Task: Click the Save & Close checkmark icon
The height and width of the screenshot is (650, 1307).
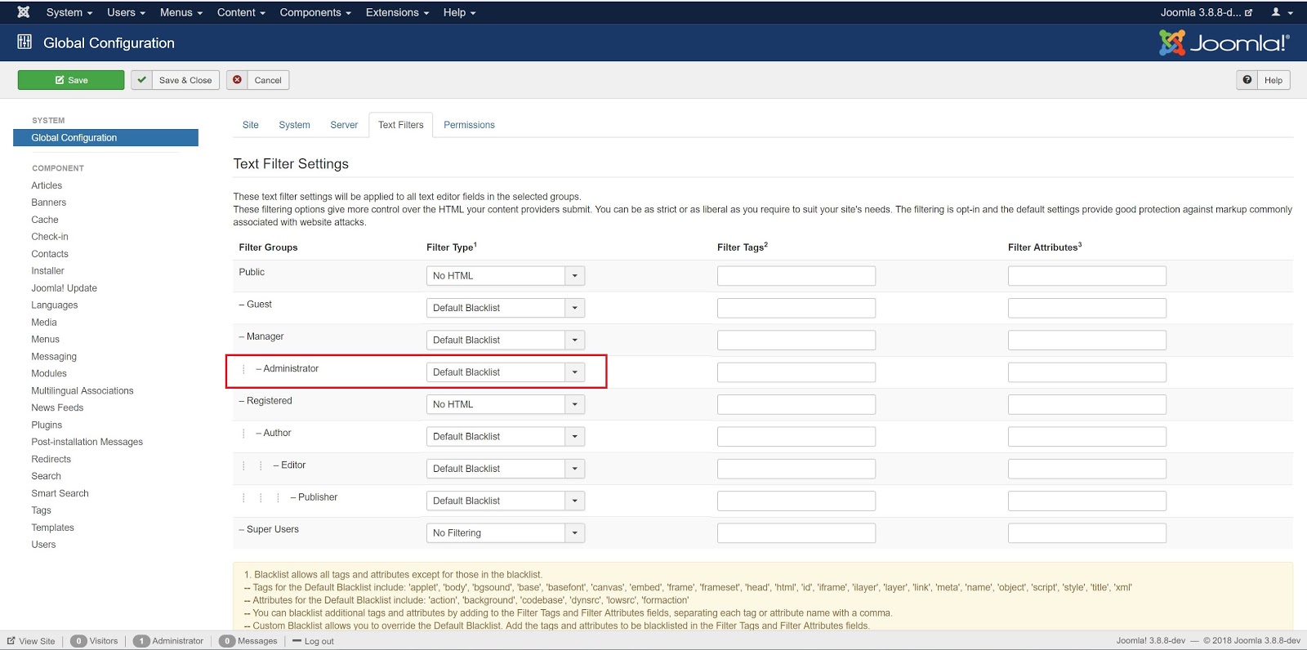Action: click(x=142, y=80)
